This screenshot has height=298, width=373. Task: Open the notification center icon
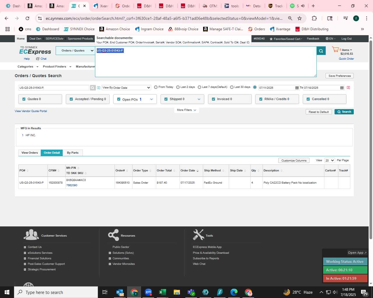point(364,292)
